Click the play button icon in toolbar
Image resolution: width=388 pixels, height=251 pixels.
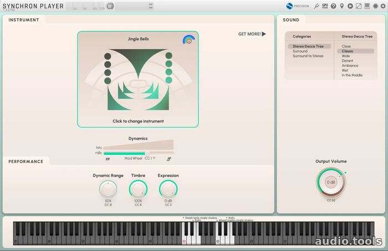point(350,6)
